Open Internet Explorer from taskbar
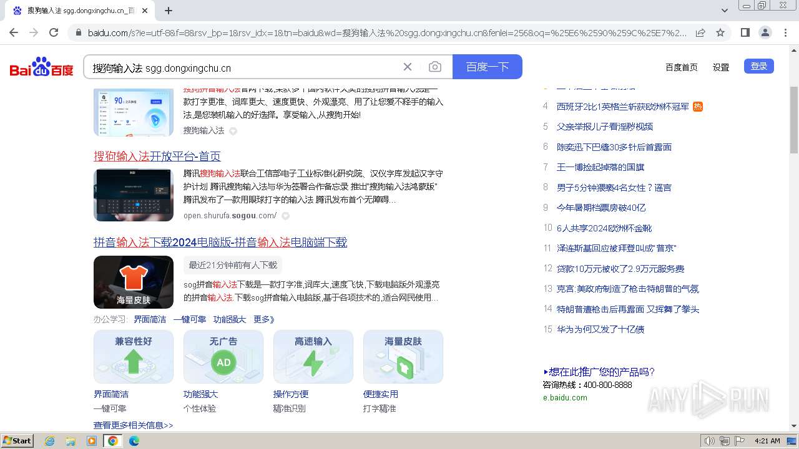Viewport: 799px width, 449px height. [x=50, y=441]
